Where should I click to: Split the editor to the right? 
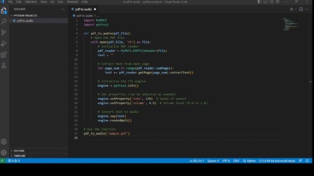coord(301,9)
